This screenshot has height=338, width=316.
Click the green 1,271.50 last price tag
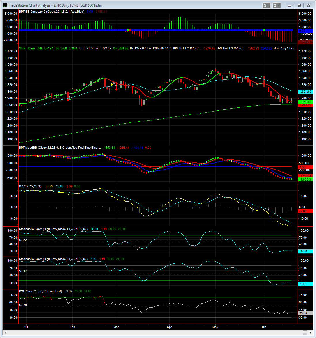305,102
